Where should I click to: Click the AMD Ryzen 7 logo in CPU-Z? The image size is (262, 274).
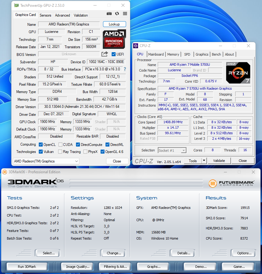(x=238, y=73)
